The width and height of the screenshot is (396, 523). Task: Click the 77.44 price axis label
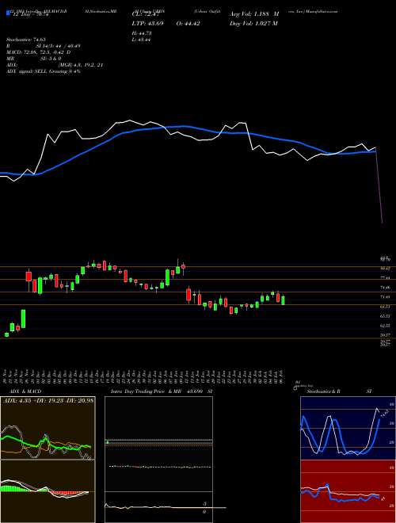(385, 277)
